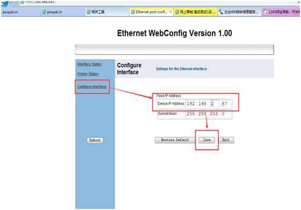Click the 'Ethernet WebConfig Version 1.00' heading
The height and width of the screenshot is (210, 301).
point(174,33)
